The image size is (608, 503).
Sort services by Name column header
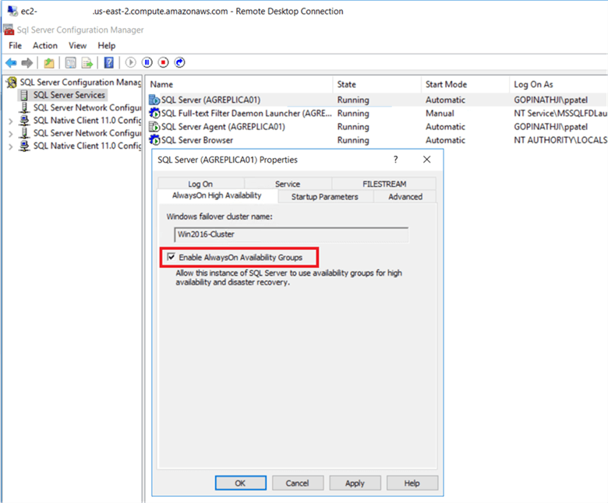[x=240, y=84]
